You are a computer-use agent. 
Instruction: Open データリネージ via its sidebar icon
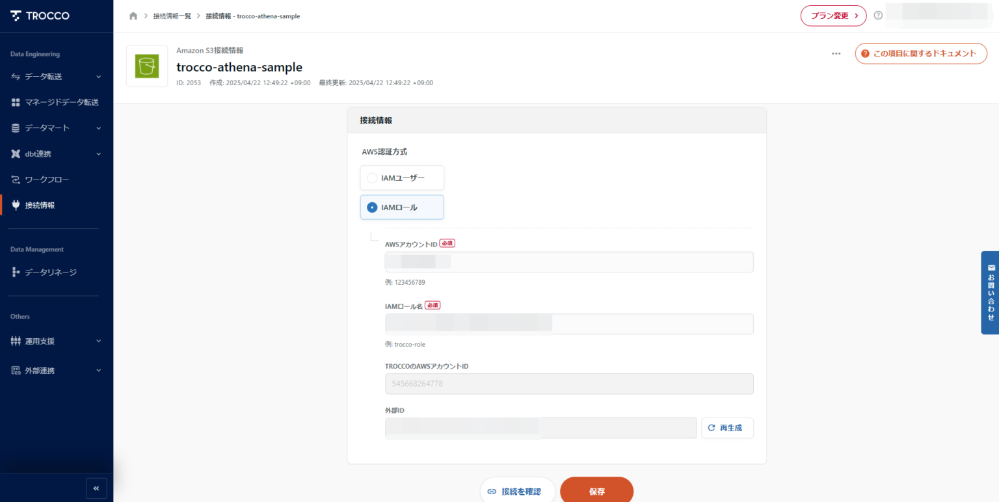click(14, 272)
